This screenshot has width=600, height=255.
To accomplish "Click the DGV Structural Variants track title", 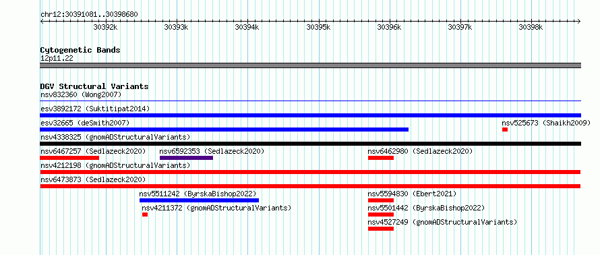I will pos(94,86).
